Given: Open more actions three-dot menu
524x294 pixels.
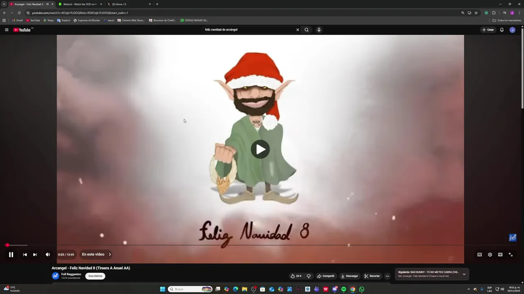Looking at the screenshot, I should (387, 276).
